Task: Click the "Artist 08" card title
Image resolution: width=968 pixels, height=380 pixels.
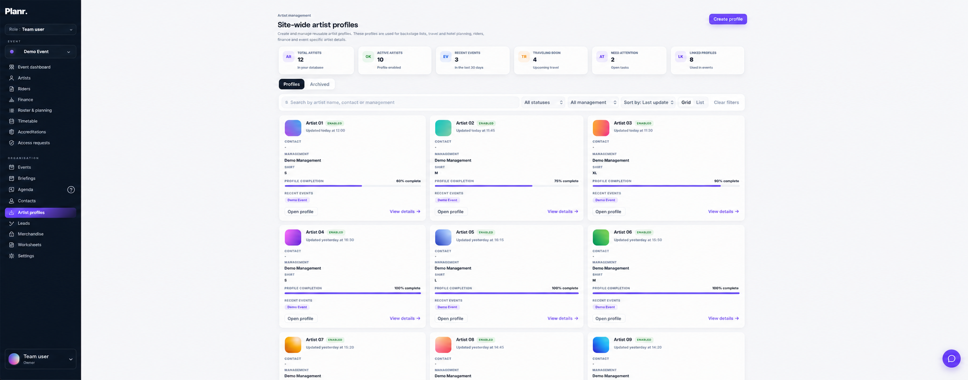Action: click(x=465, y=340)
